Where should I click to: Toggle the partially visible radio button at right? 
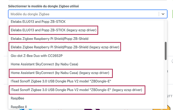click(x=172, y=61)
